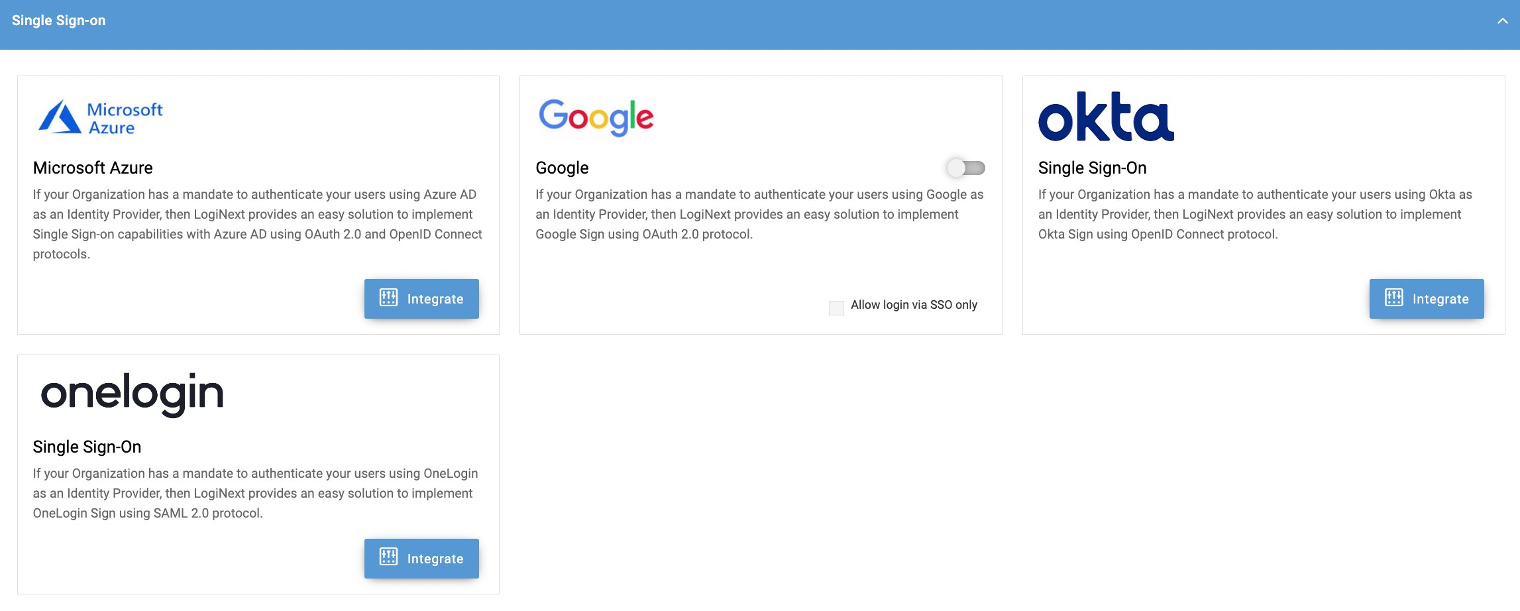This screenshot has height=611, width=1520.
Task: Click the Microsoft Azure logo
Action: tap(101, 118)
